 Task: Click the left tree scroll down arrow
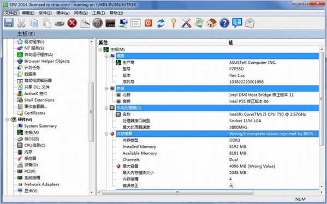[x=91, y=192]
